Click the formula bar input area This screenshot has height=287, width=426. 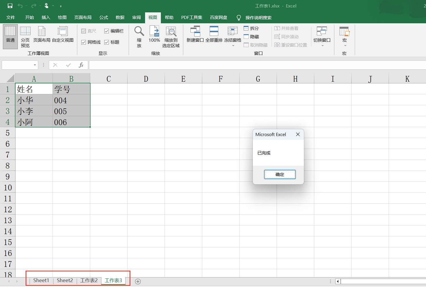pos(257,65)
